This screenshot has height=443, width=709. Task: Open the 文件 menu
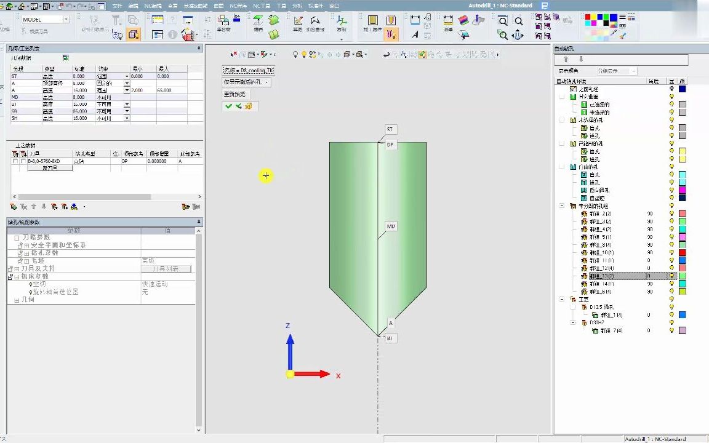pos(117,6)
